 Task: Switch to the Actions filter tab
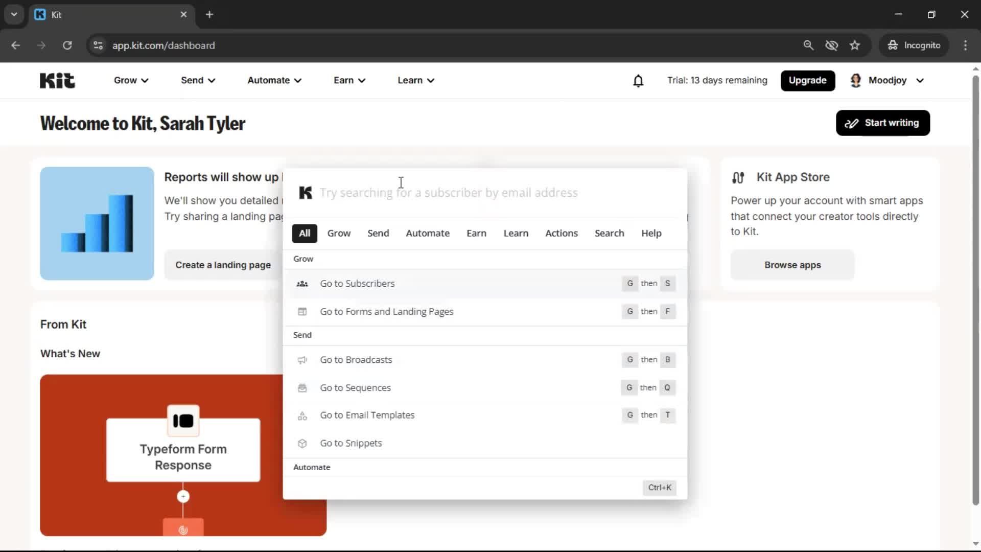562,233
